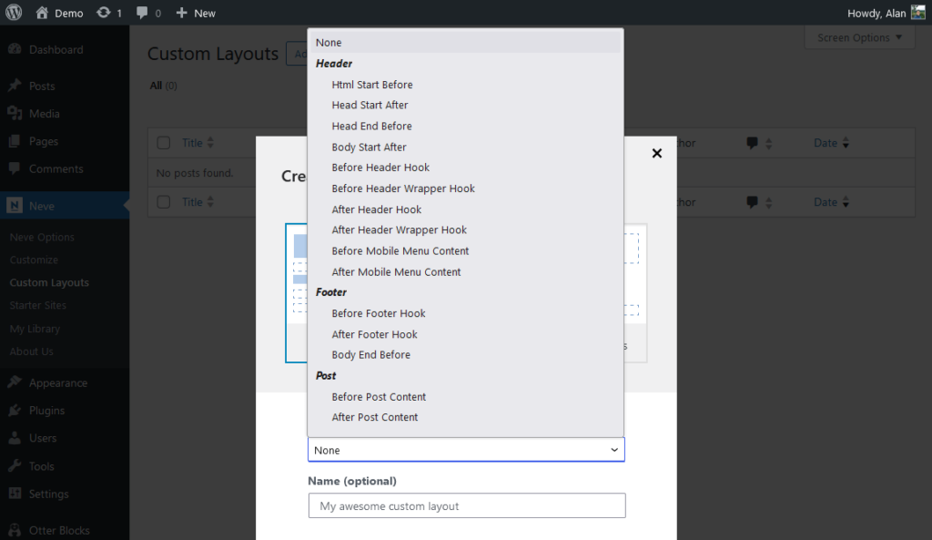Choose Body End Before option

pos(465,354)
